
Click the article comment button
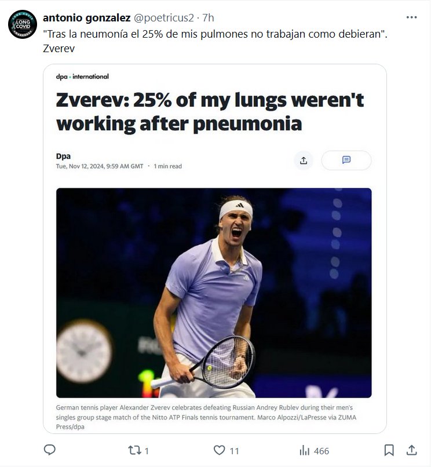click(346, 160)
